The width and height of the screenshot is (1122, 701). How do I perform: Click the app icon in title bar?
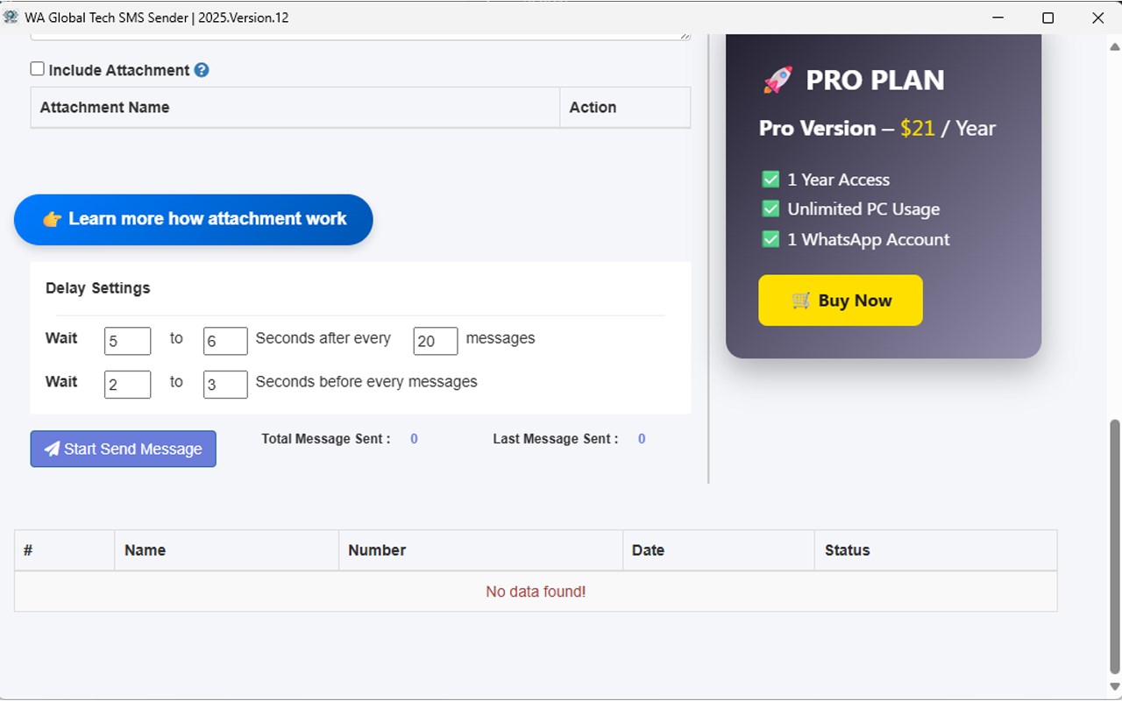(x=11, y=18)
